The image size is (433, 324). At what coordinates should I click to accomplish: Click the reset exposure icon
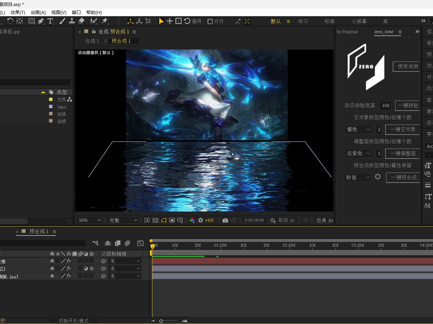[x=201, y=220]
